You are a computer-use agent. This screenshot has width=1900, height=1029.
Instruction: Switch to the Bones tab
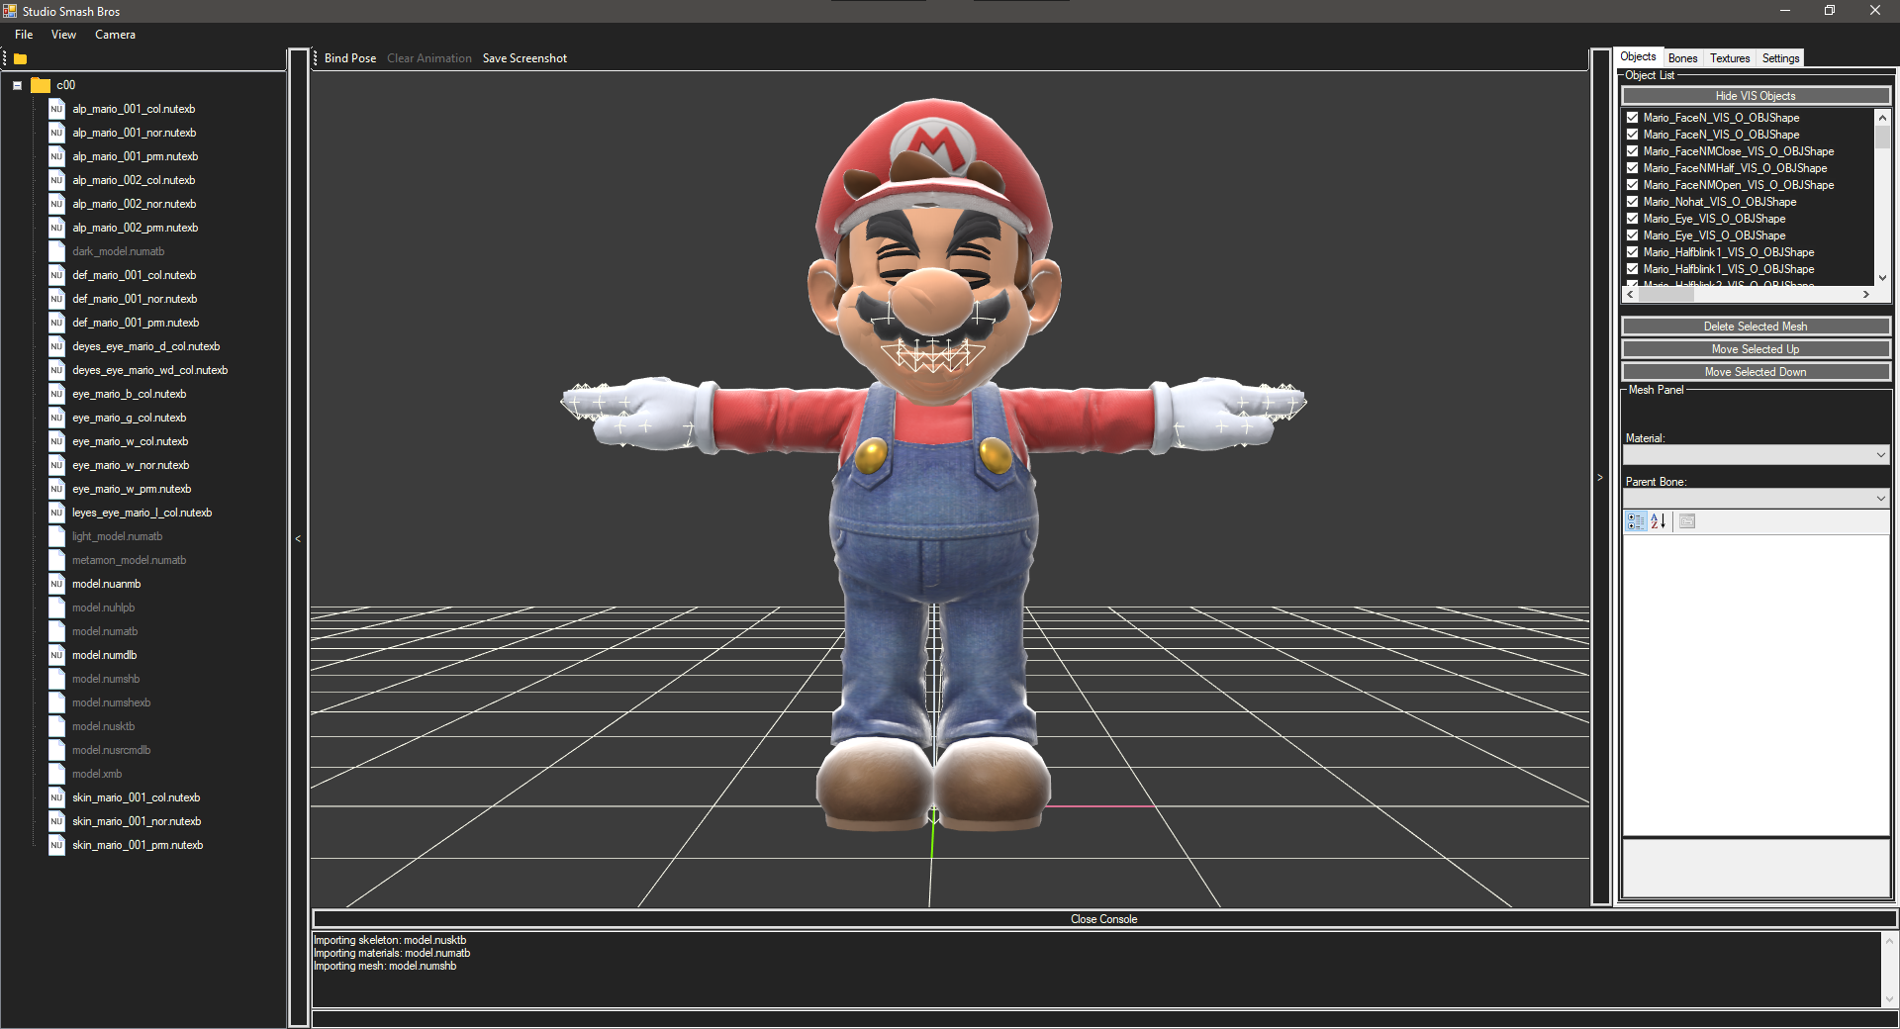point(1682,58)
